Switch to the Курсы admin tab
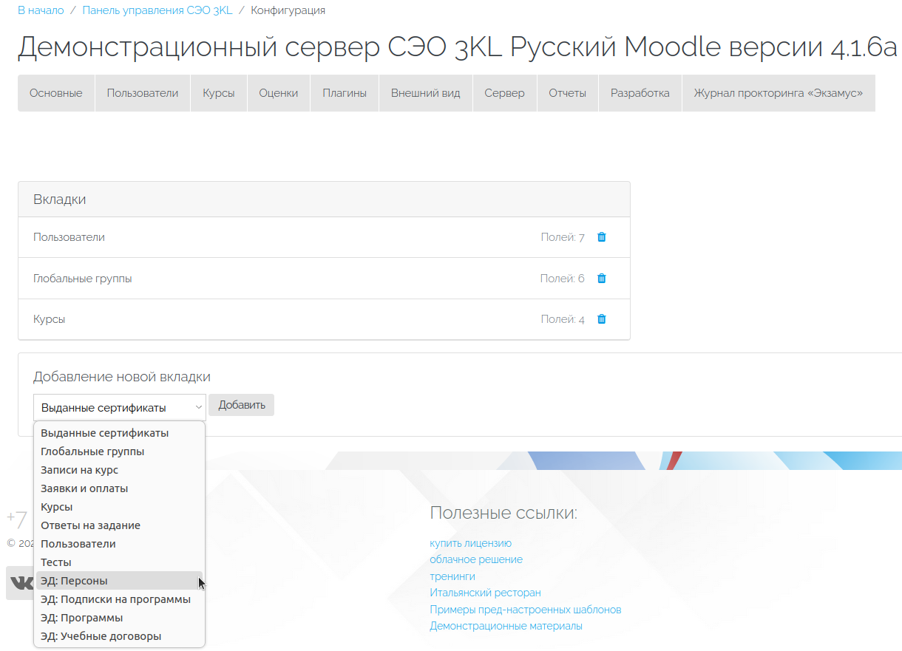The height and width of the screenshot is (651, 902). click(x=219, y=93)
